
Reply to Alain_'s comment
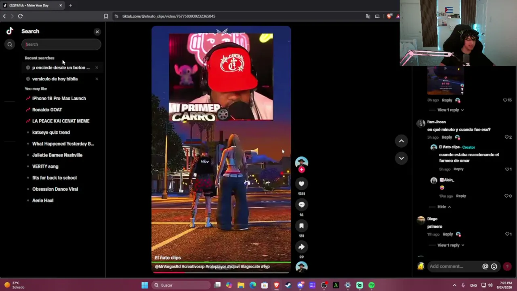(461, 196)
